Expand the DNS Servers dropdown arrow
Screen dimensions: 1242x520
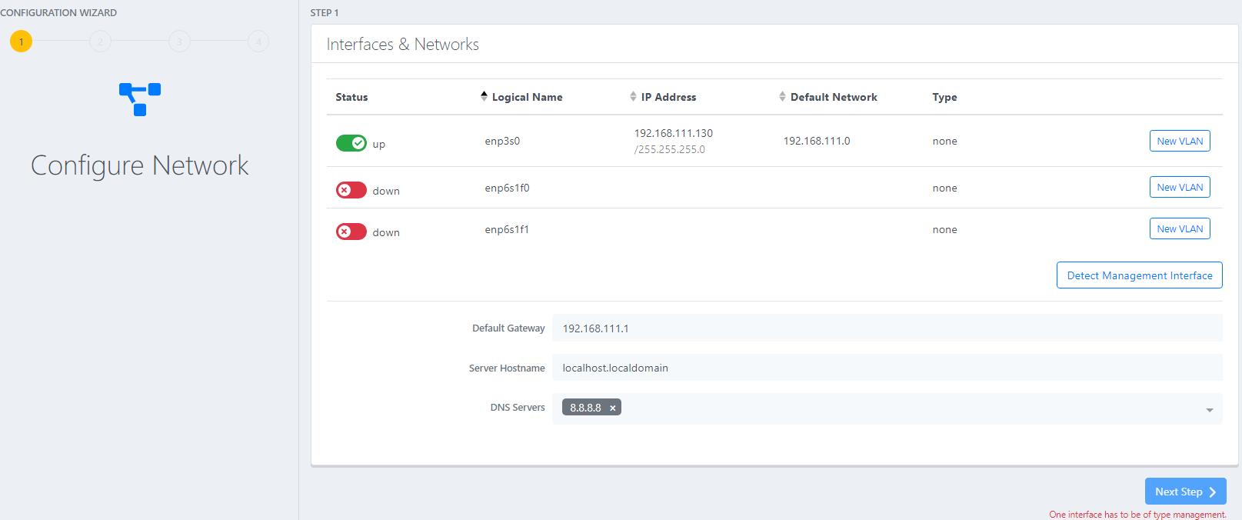[x=1209, y=410]
